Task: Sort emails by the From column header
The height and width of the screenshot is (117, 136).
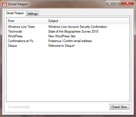Action: point(26,21)
